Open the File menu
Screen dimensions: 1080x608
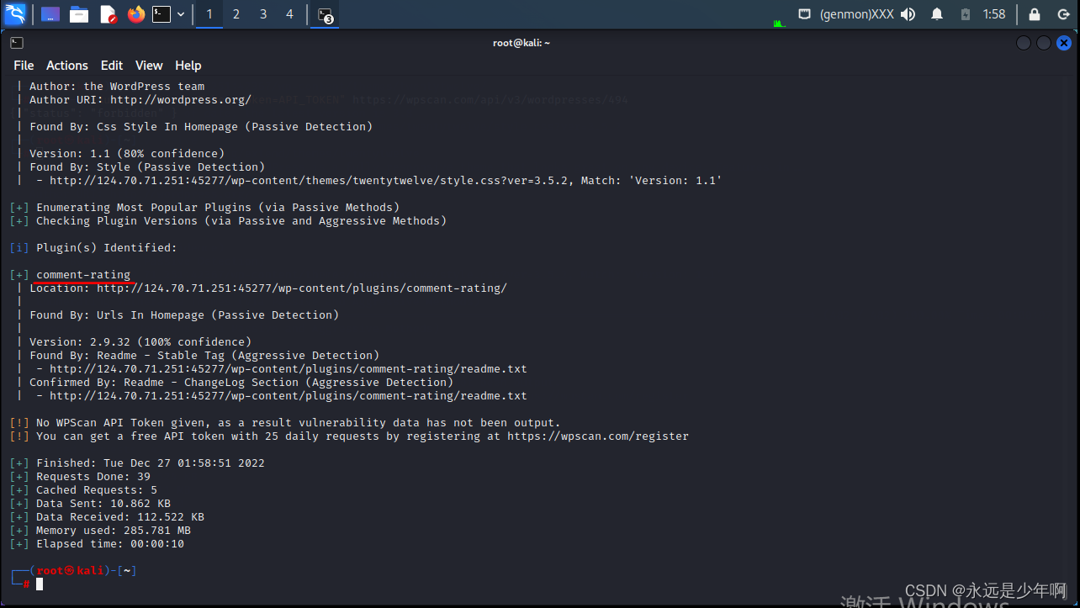click(24, 66)
